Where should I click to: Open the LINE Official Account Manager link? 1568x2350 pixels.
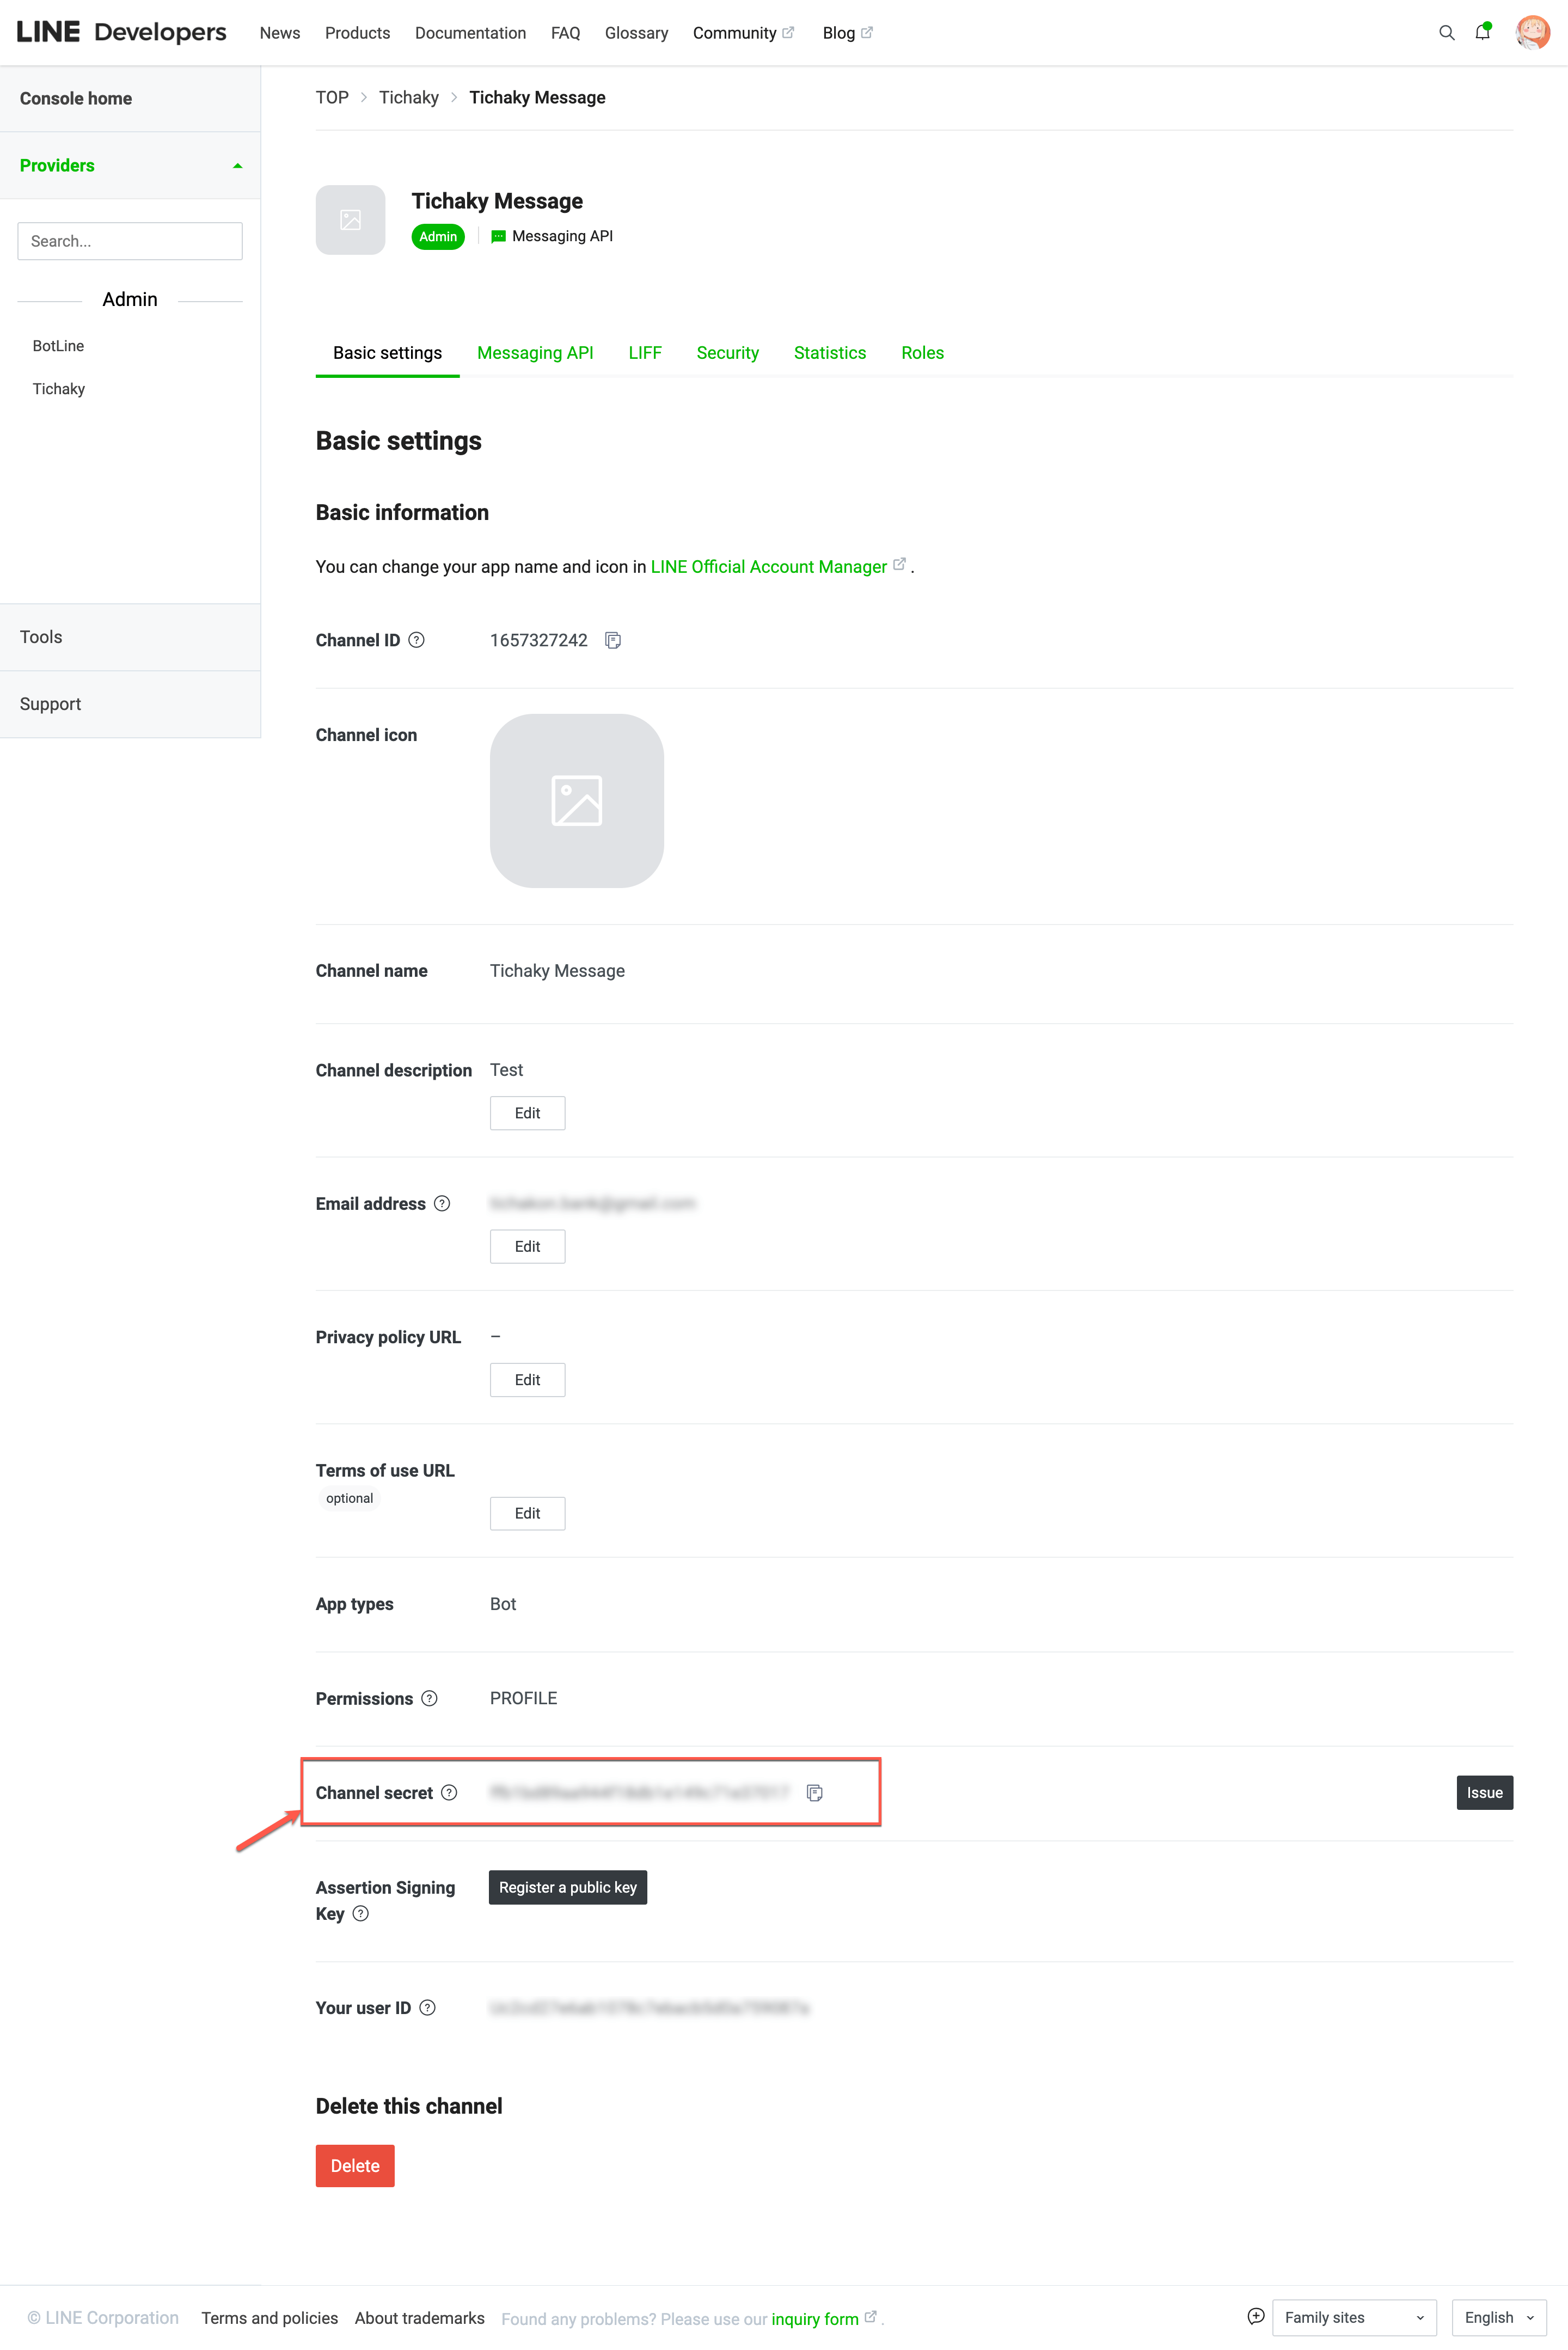(768, 566)
